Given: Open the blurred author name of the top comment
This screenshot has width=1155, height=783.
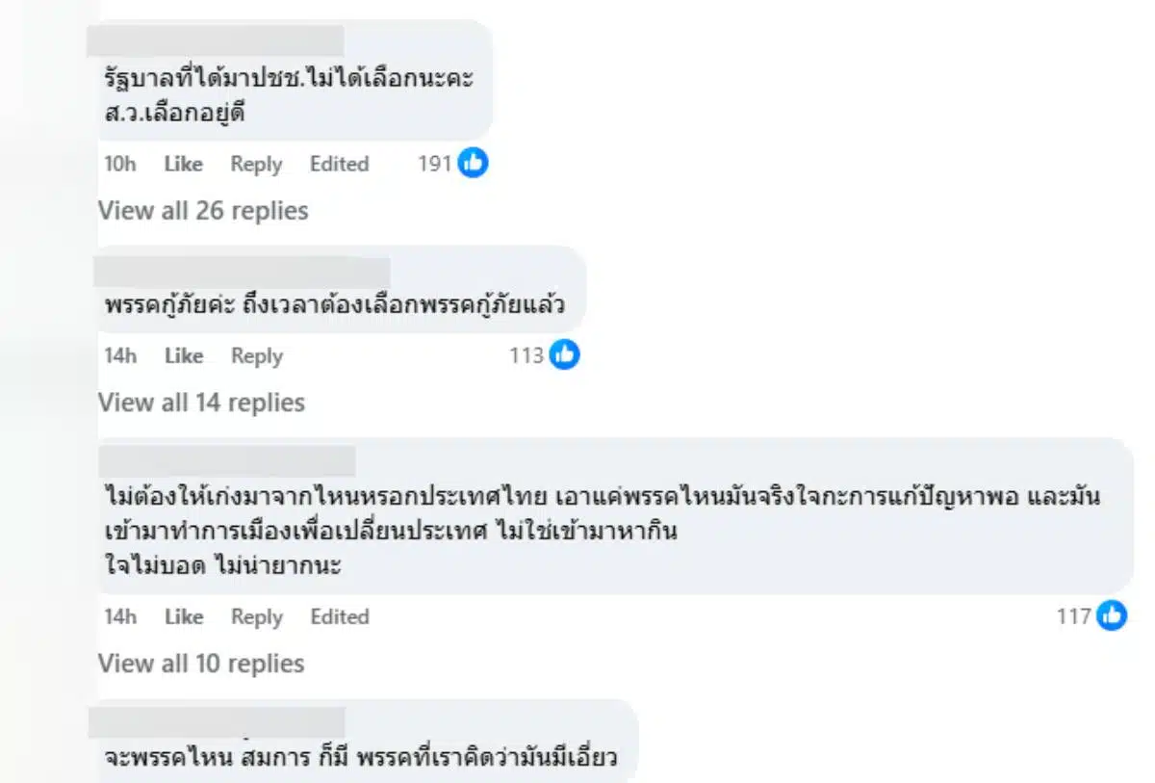Looking at the screenshot, I should coord(216,41).
